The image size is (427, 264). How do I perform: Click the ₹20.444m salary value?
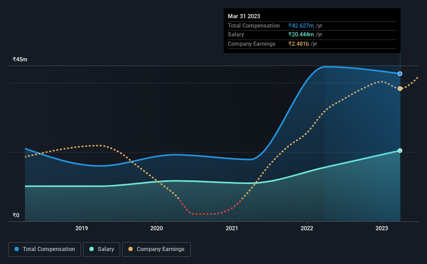(x=301, y=35)
